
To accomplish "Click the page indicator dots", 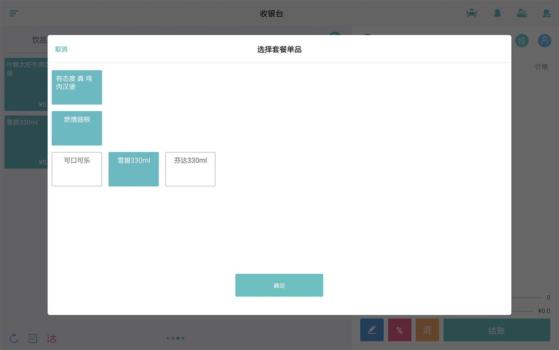I will point(176,338).
